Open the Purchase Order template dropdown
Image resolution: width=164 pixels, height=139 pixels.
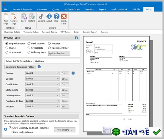42,101
